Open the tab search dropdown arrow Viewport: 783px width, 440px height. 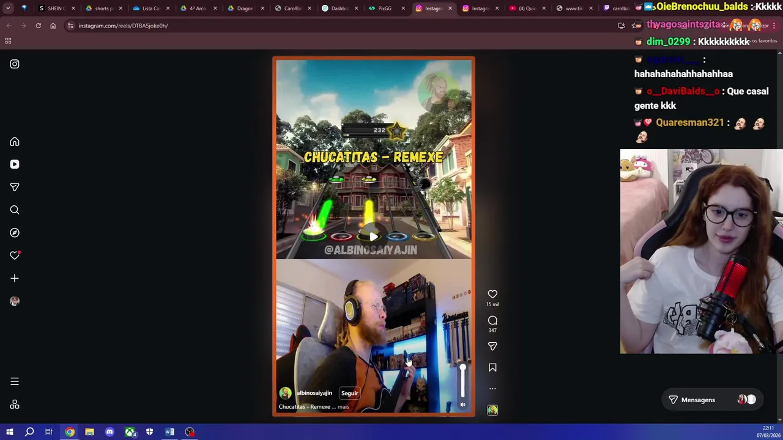click(x=8, y=9)
